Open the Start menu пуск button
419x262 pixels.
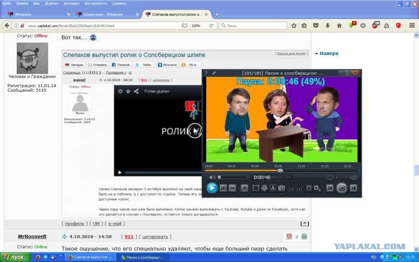14,257
